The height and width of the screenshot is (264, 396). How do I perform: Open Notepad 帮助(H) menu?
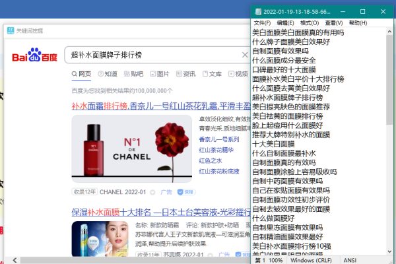pyautogui.click(x=358, y=23)
